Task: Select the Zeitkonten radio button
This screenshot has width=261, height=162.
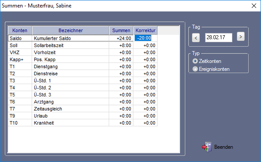Action: click(x=195, y=61)
